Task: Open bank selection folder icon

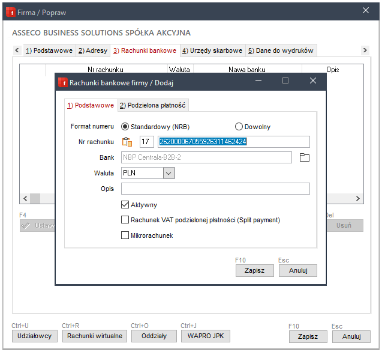Action: click(x=304, y=157)
